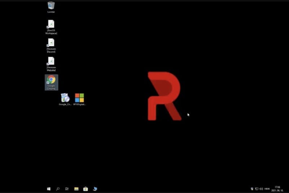Open Task View from the taskbar
289x193 pixels.
tap(67, 189)
